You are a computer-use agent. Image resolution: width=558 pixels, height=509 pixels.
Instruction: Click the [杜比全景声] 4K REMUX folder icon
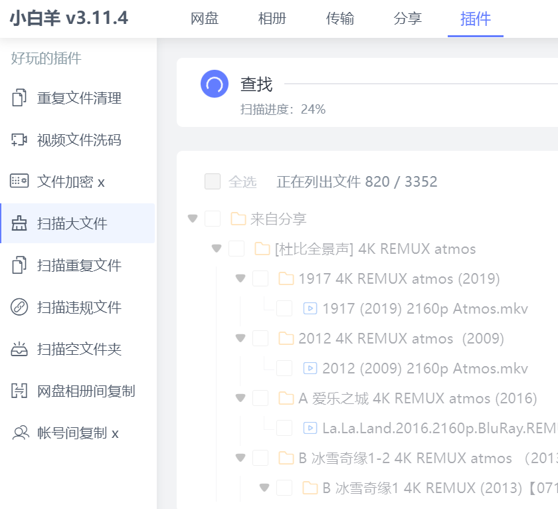pos(262,249)
